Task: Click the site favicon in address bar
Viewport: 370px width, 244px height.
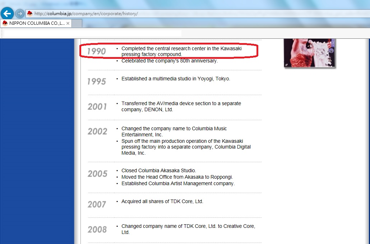Action: [x=30, y=13]
